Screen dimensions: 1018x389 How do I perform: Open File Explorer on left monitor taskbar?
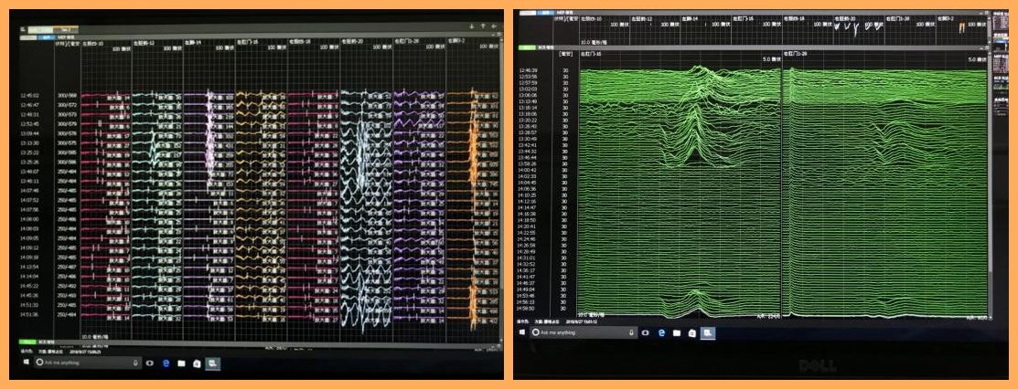point(182,363)
